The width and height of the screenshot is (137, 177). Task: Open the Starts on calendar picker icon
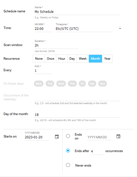click(57, 137)
